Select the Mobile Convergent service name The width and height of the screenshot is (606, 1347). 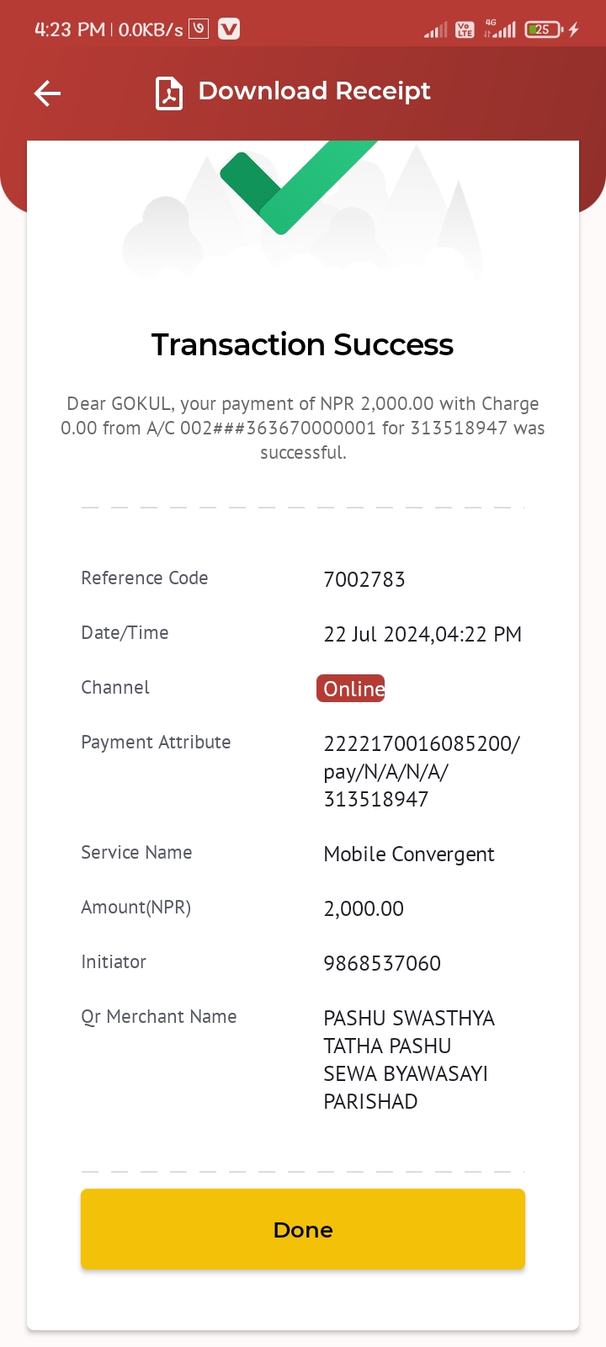click(409, 855)
